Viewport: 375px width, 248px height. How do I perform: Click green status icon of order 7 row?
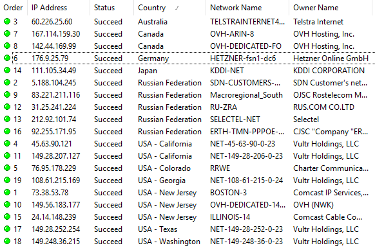click(7, 33)
